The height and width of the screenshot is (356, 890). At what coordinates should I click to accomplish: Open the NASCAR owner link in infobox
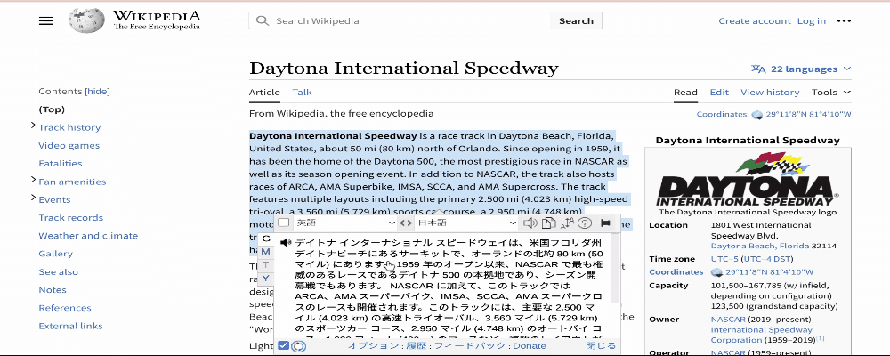pyautogui.click(x=728, y=320)
